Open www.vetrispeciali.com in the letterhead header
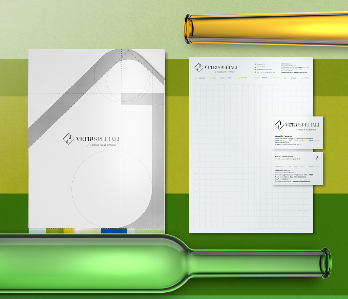The width and height of the screenshot is (348, 299). click(300, 72)
